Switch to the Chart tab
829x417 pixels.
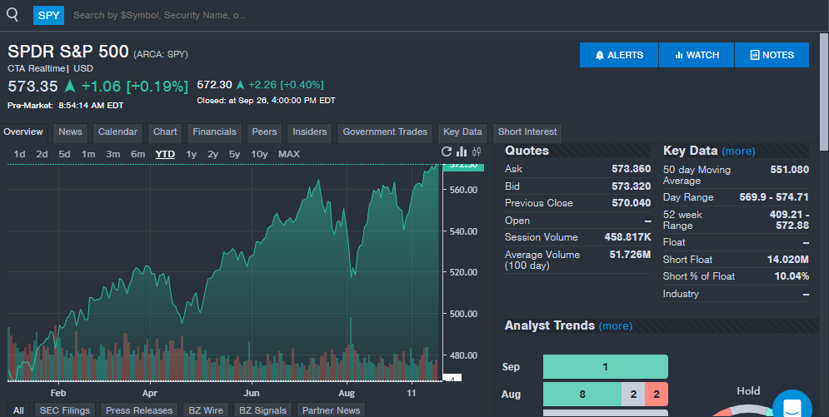[165, 132]
